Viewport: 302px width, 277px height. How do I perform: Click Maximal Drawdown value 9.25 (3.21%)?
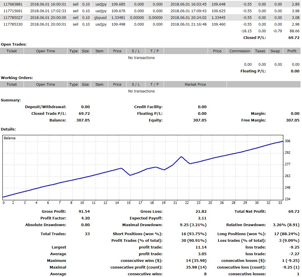click(x=193, y=225)
